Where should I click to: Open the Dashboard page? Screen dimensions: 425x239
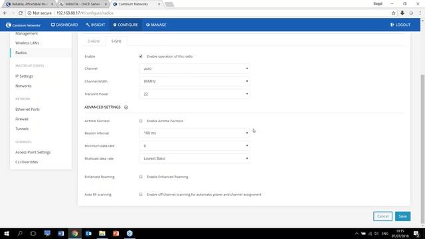pyautogui.click(x=64, y=25)
